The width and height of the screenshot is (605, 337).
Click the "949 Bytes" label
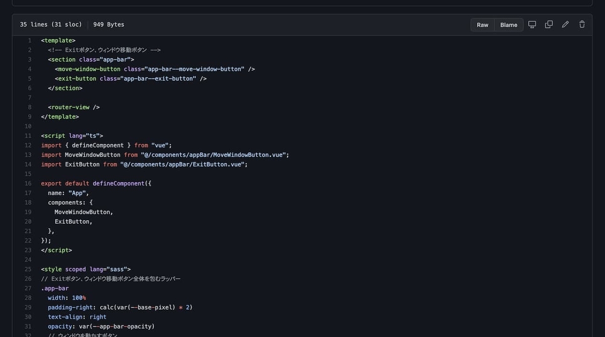pos(108,24)
